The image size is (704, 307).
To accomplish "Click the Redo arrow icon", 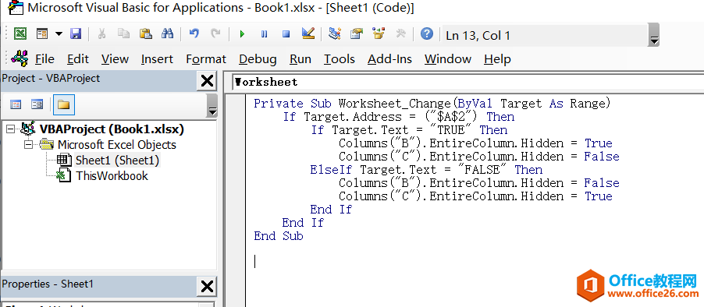I will click(216, 34).
